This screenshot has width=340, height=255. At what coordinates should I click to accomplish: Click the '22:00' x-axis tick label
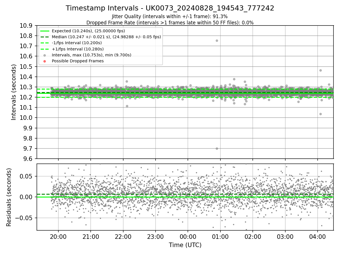(123, 236)
